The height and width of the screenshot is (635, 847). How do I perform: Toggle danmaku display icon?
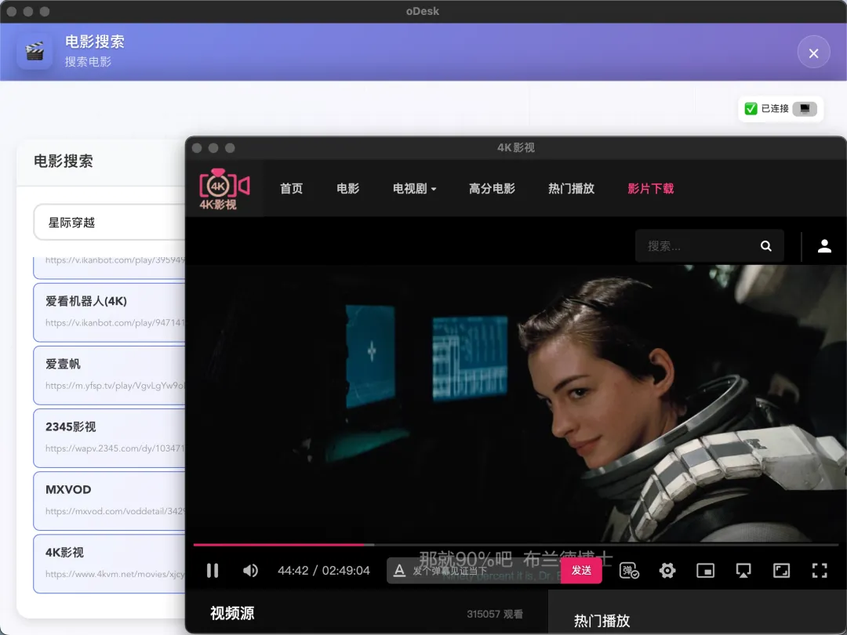(x=629, y=570)
